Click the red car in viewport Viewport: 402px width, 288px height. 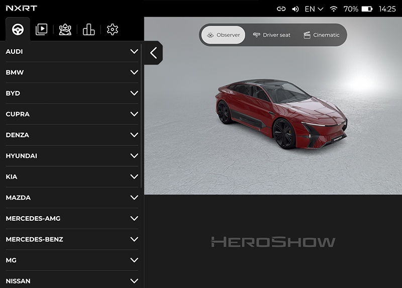281,114
